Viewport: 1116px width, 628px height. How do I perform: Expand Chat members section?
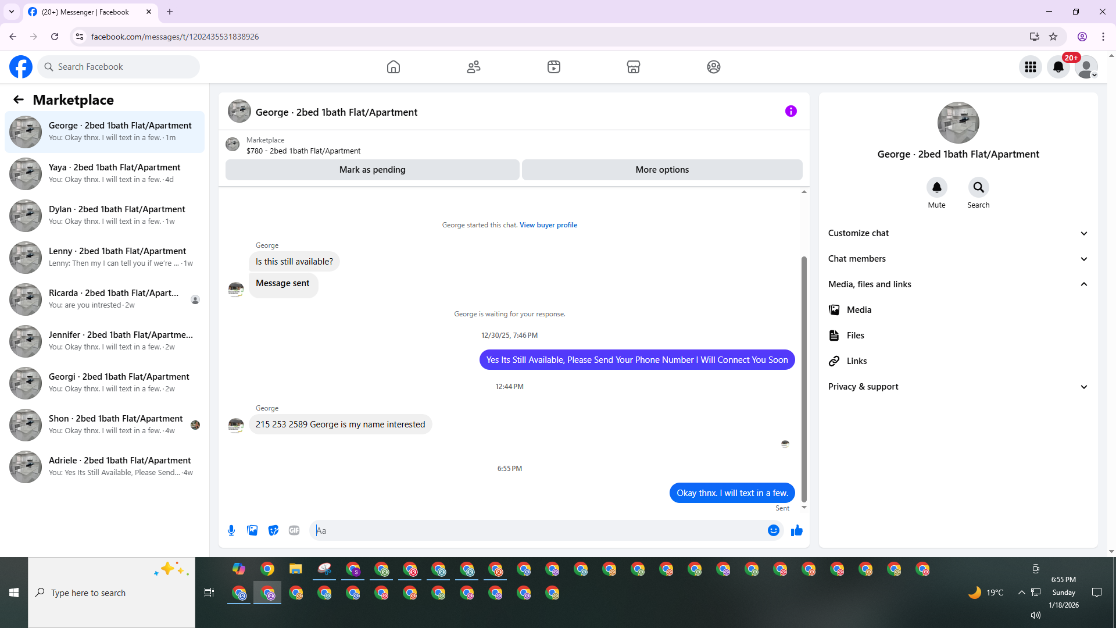pyautogui.click(x=958, y=259)
